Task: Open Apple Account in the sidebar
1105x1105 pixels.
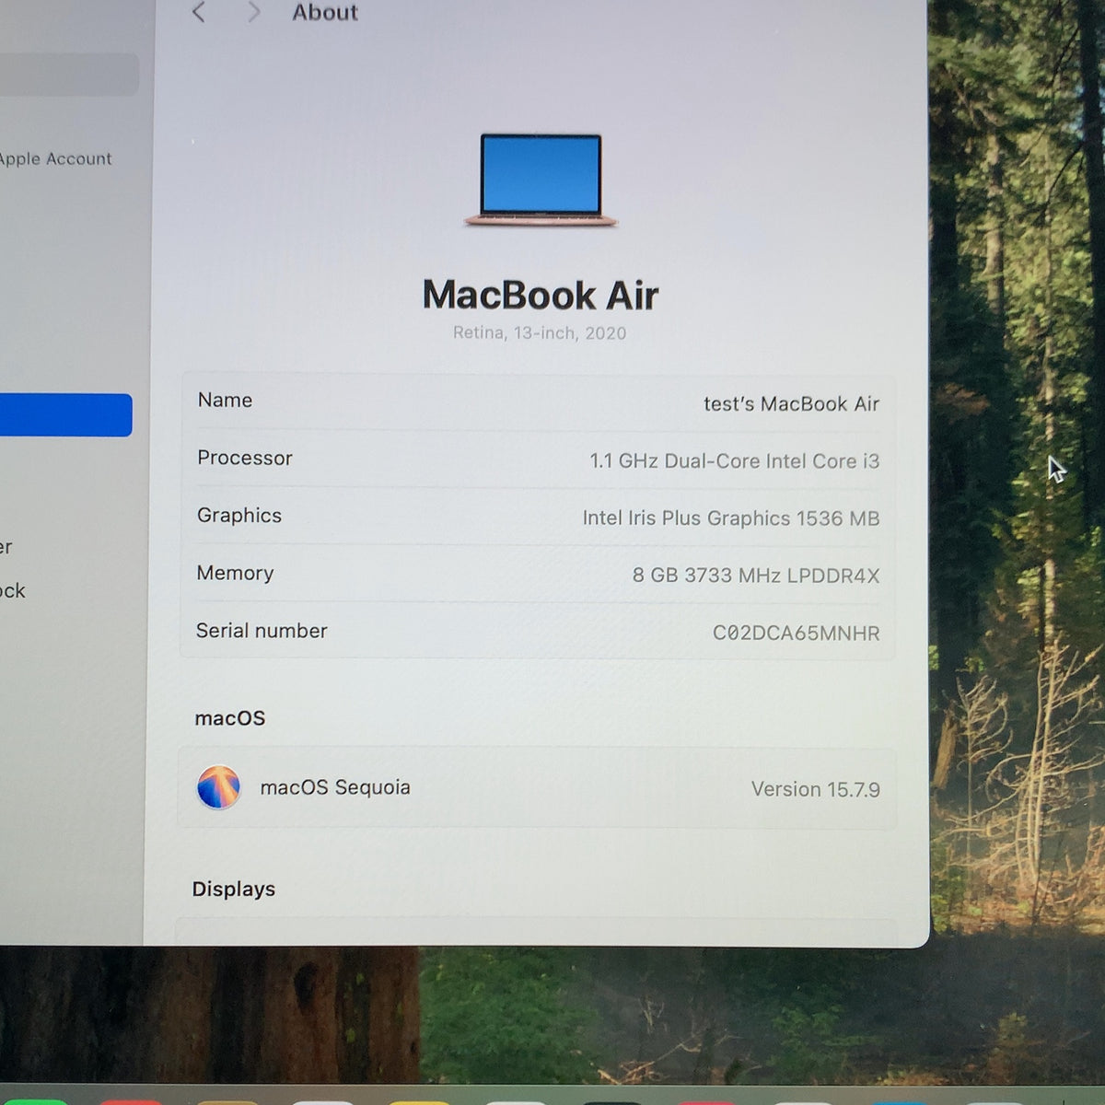Action: 55,158
